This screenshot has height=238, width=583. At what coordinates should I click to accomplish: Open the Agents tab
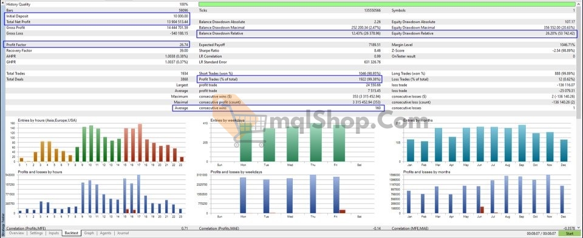click(106, 233)
